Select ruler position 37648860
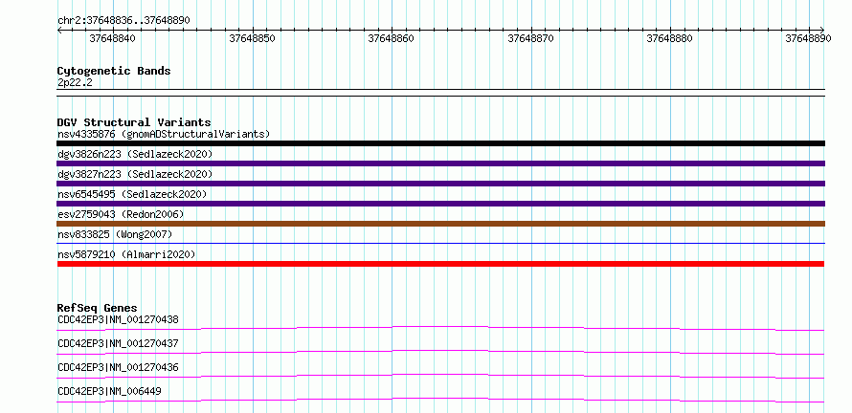The width and height of the screenshot is (852, 413). [x=392, y=38]
